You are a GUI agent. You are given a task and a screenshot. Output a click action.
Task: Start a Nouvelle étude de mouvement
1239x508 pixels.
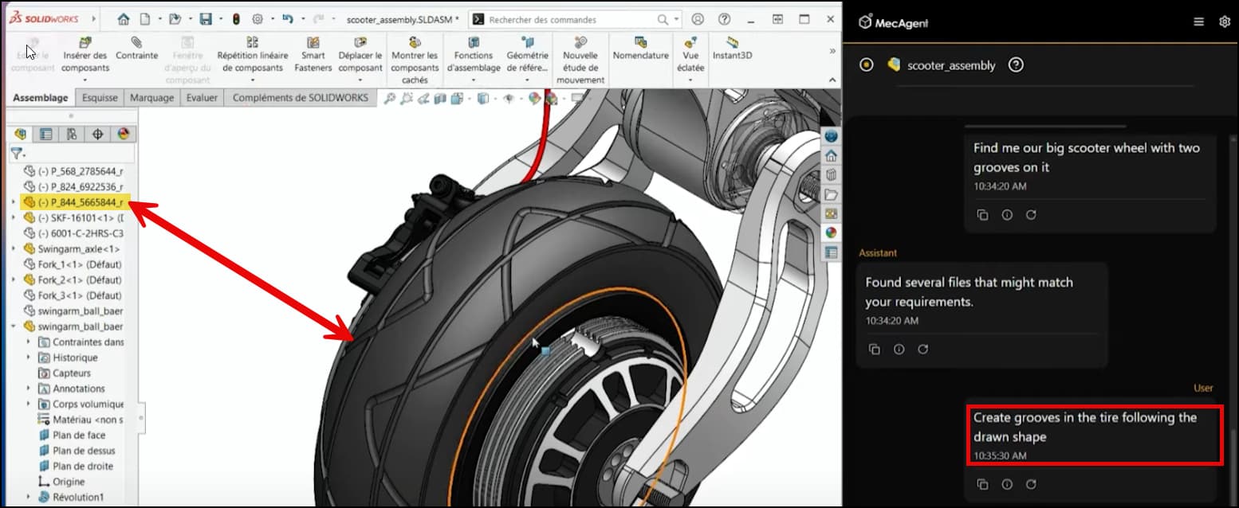click(x=580, y=61)
